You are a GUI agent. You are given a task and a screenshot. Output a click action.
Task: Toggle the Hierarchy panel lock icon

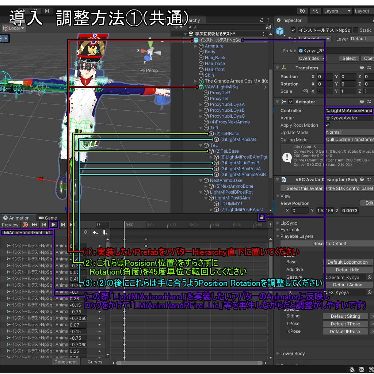[262, 20]
